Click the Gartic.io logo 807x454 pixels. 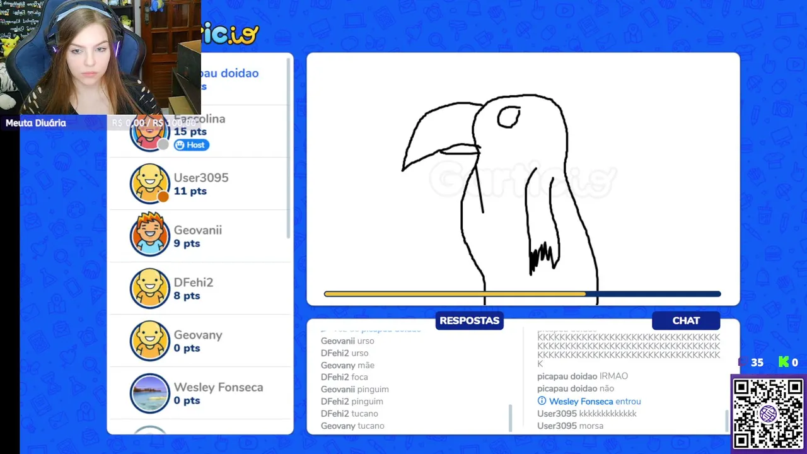click(x=230, y=32)
